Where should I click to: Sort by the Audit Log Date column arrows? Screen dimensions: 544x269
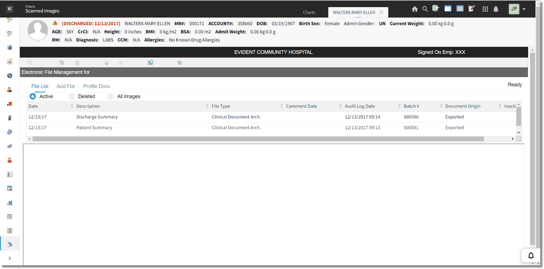pyautogui.click(x=400, y=106)
